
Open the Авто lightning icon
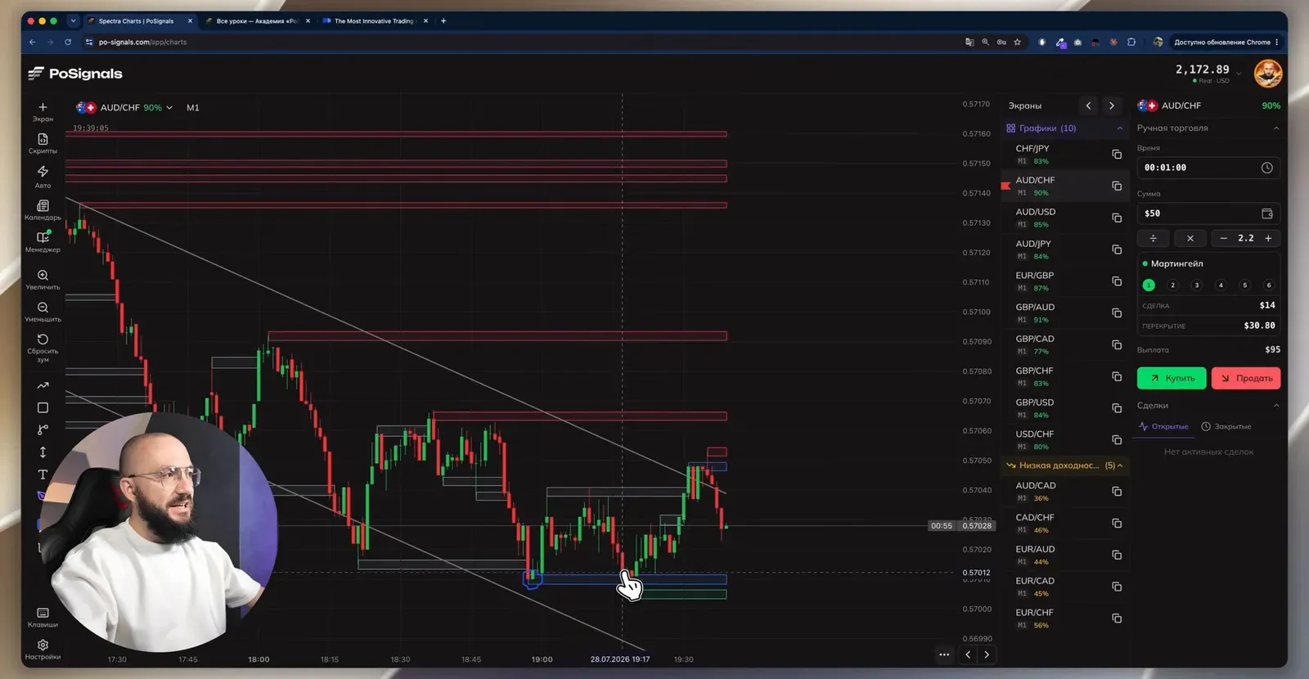pyautogui.click(x=43, y=172)
